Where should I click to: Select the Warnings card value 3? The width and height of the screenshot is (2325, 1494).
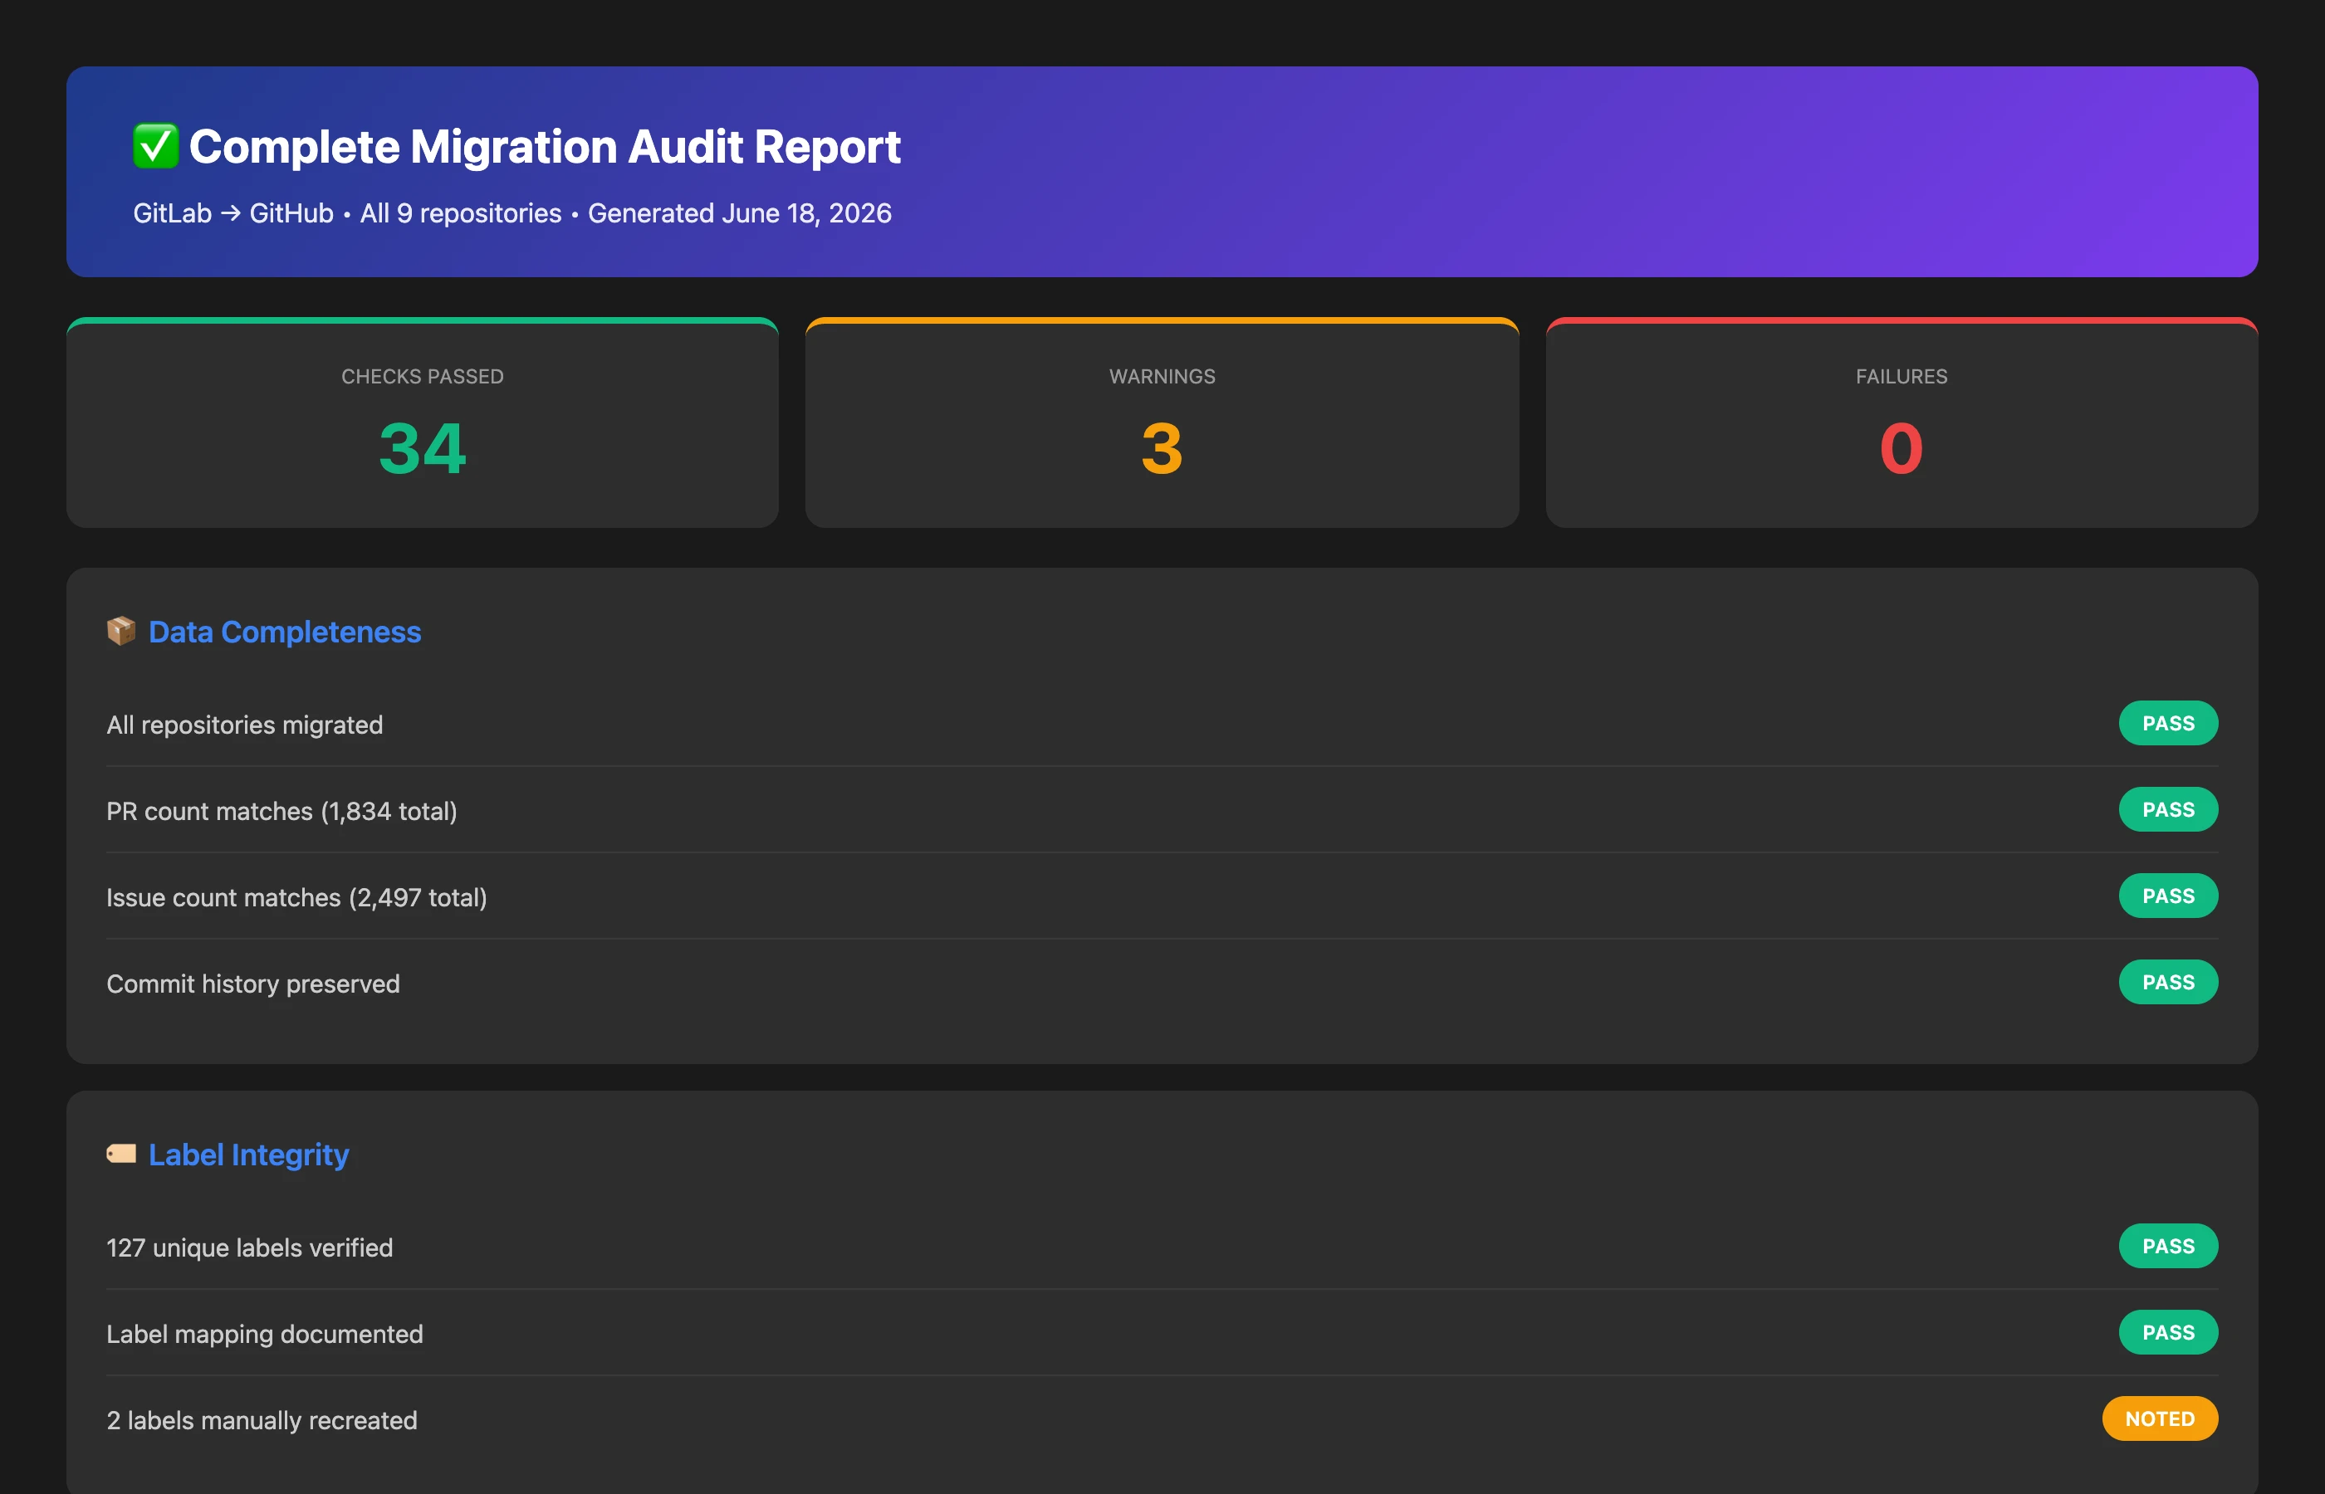(x=1162, y=448)
